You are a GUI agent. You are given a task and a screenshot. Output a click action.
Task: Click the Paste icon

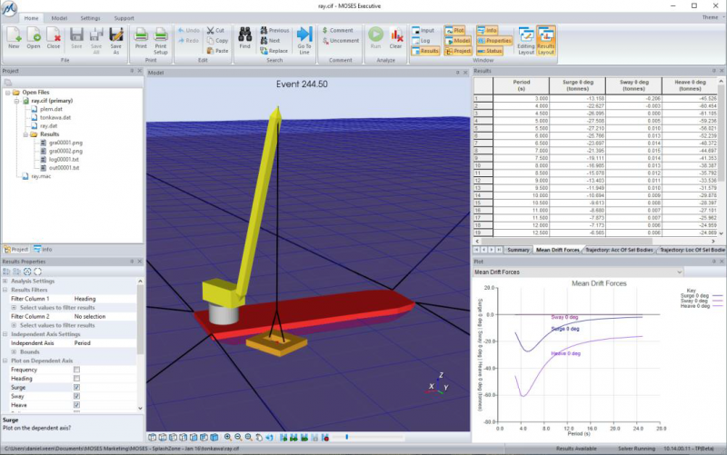211,51
